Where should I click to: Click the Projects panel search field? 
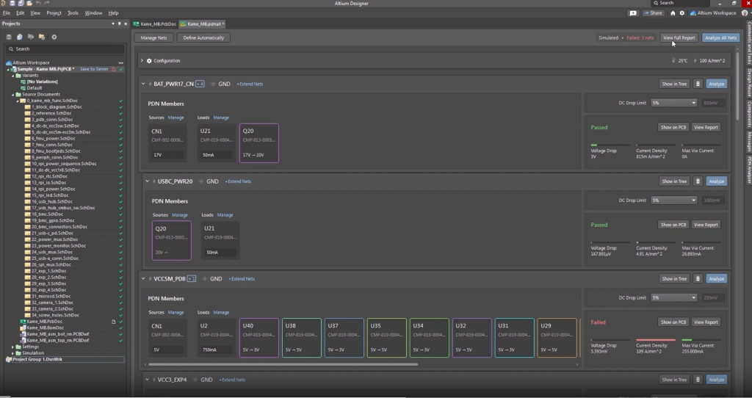(x=65, y=48)
